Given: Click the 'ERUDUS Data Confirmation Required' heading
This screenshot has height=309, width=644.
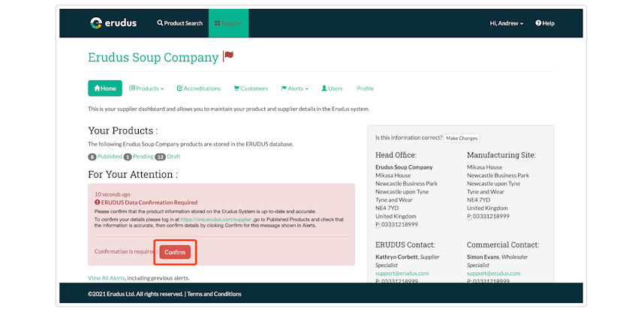Looking at the screenshot, I should click(149, 202).
